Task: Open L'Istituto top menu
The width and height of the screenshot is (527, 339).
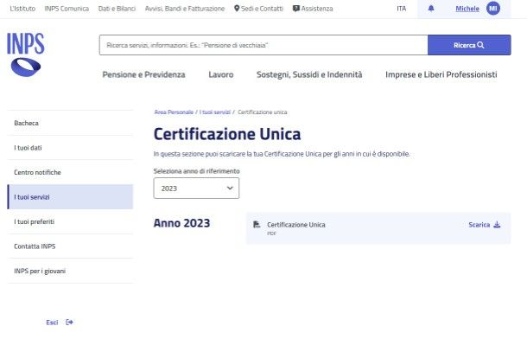Action: [x=22, y=9]
